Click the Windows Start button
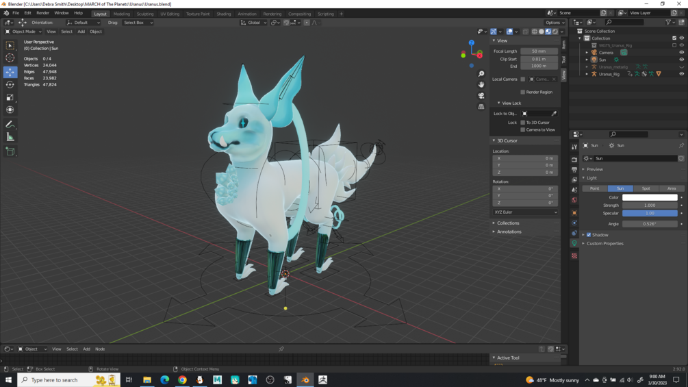 (x=8, y=380)
